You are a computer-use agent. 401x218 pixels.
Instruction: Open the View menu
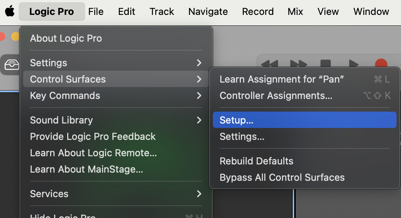(x=328, y=12)
